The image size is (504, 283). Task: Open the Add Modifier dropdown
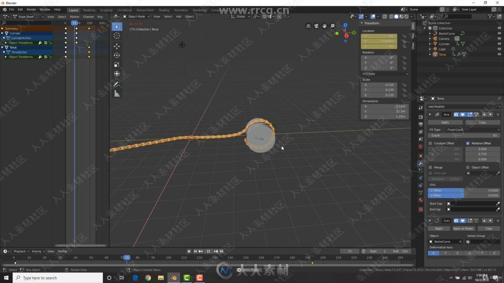pyautogui.click(x=464, y=107)
